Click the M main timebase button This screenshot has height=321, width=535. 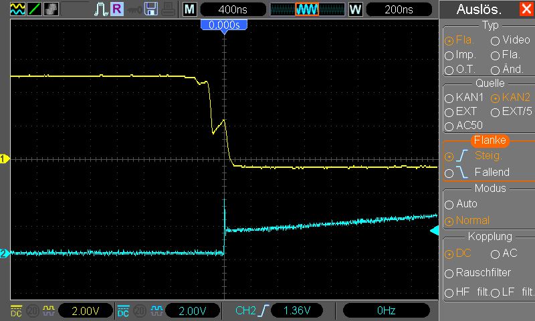(190, 9)
